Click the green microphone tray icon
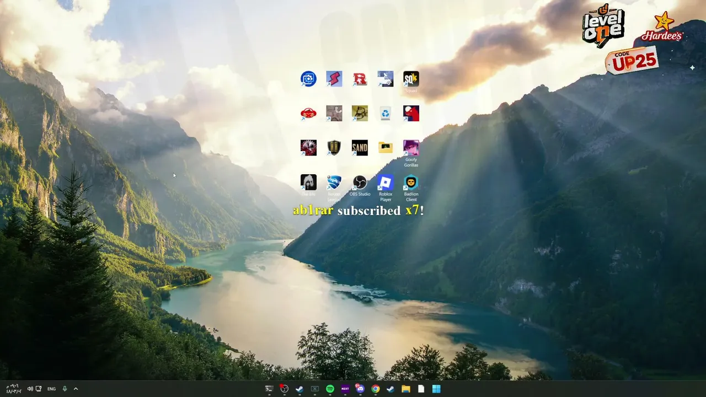706x397 pixels. (x=65, y=389)
